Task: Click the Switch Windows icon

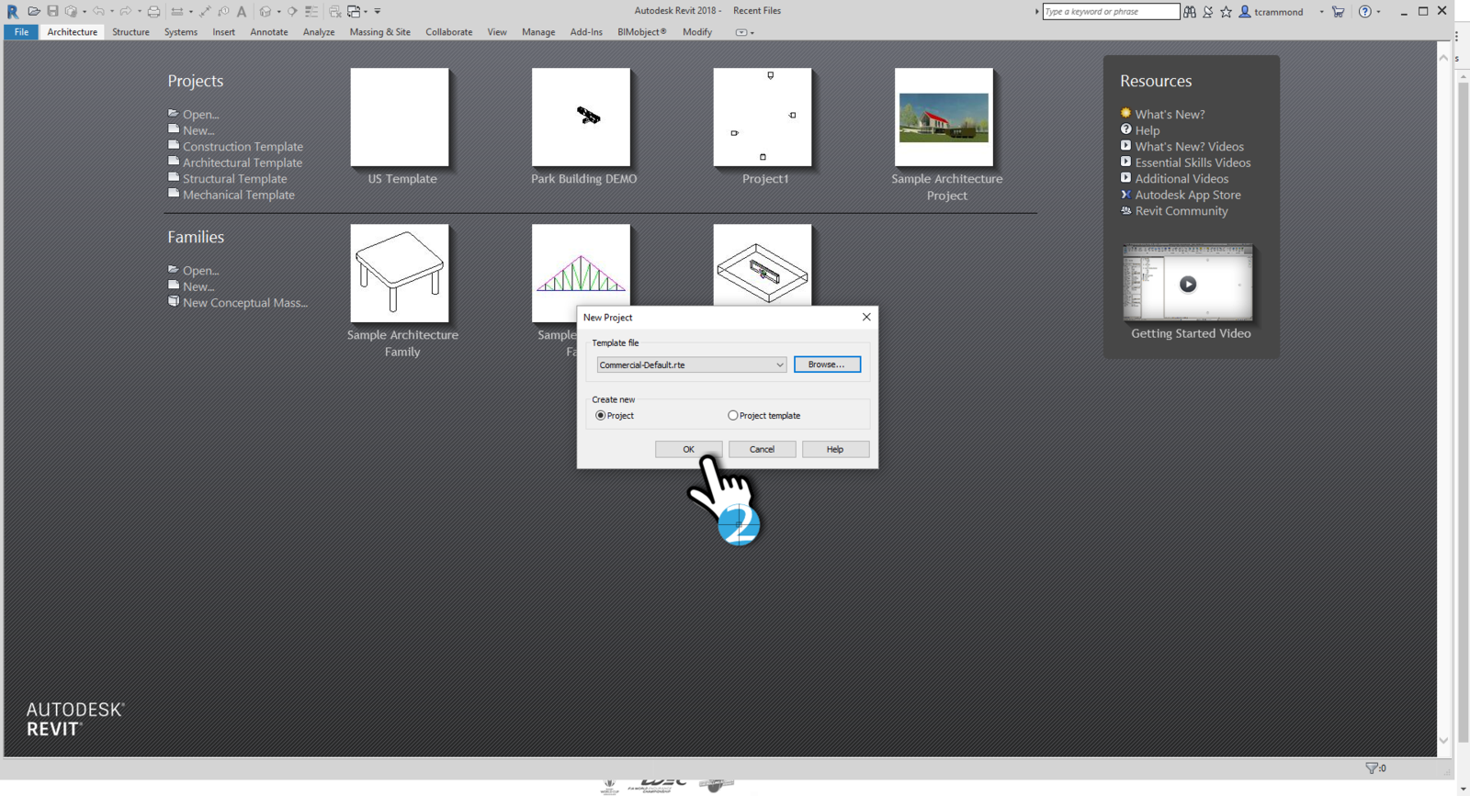Action: pos(354,11)
